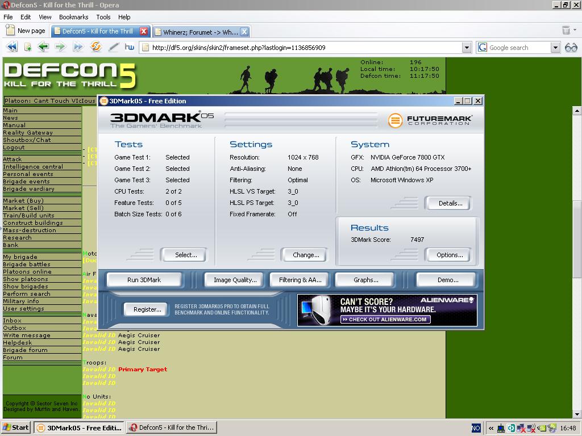The height and width of the screenshot is (436, 582).
Task: Open the Bookmarks menu
Action: pyautogui.click(x=73, y=17)
